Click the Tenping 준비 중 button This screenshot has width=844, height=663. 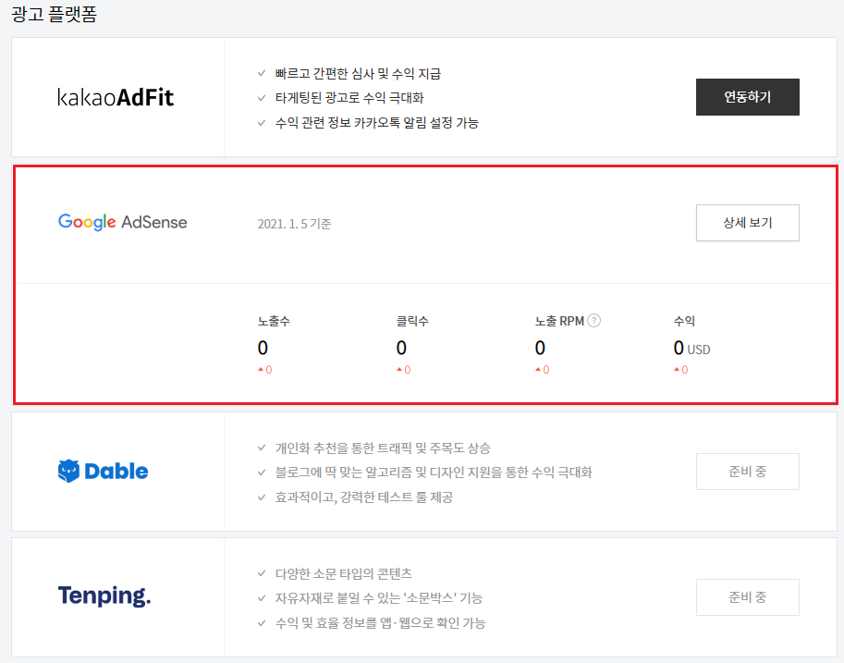tap(747, 596)
